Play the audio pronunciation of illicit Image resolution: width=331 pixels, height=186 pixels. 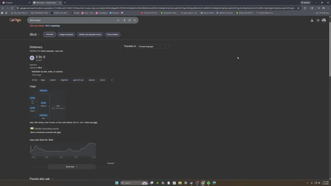[32, 58]
